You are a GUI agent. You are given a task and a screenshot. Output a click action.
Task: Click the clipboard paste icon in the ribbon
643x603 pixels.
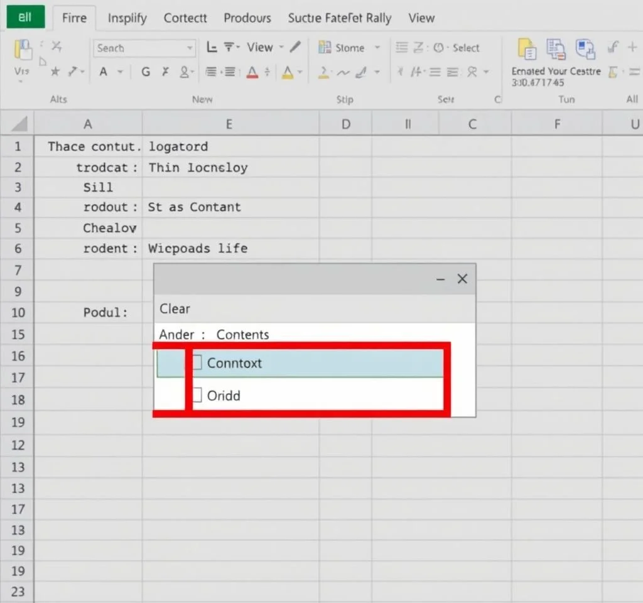pyautogui.click(x=23, y=50)
